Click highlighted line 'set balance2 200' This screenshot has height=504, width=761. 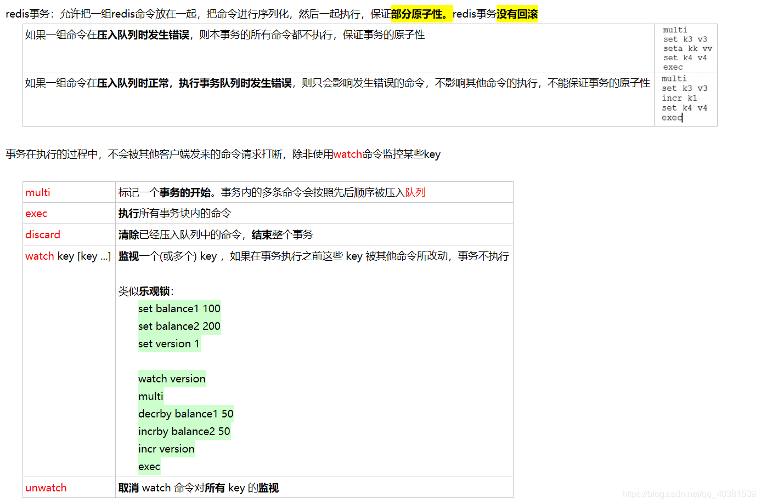[x=179, y=326]
